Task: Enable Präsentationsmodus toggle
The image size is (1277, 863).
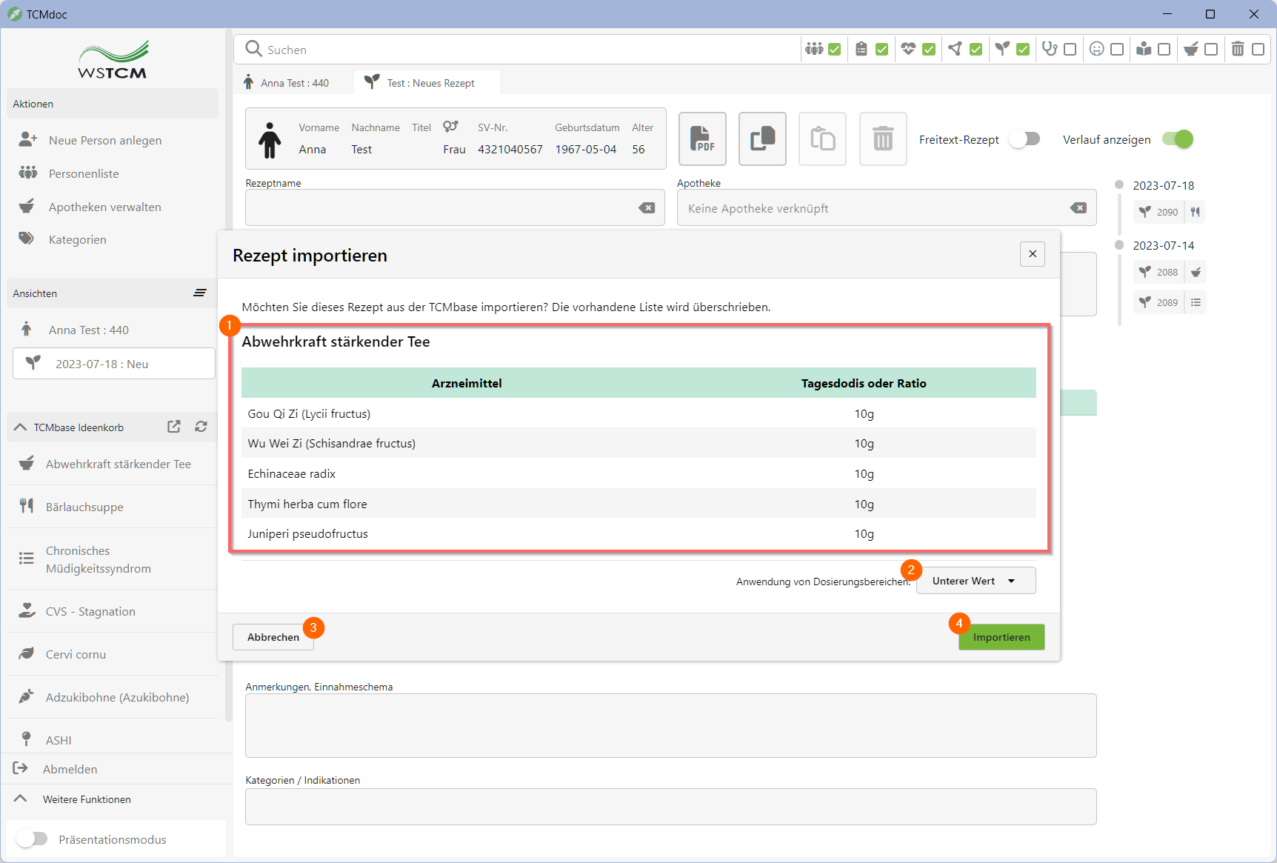Action: coord(32,839)
